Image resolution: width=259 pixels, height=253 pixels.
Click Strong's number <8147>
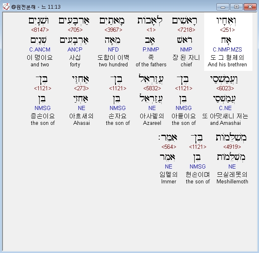[40, 30]
